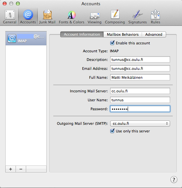Select Account Information tab
This screenshot has height=188, width=182.
[82, 34]
